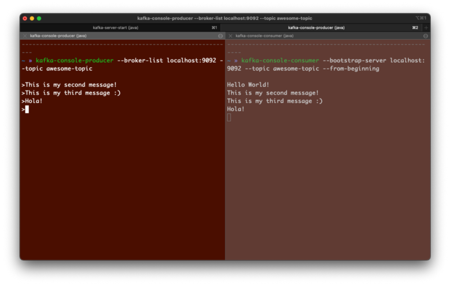Viewport: 450px width, 286px height.
Task: Close the kafka-console-producer pane
Action: tap(25, 36)
